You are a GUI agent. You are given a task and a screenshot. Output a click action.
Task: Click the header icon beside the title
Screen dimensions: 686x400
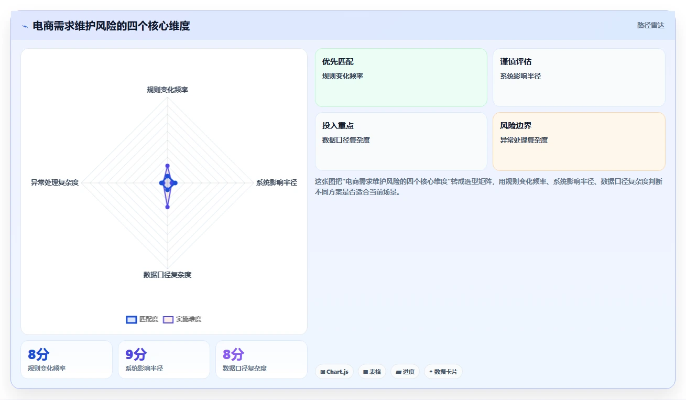(x=25, y=26)
